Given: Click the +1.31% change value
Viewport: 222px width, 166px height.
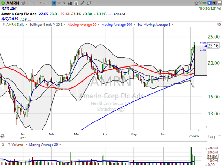Looking at the screenshot, I should (100, 14).
